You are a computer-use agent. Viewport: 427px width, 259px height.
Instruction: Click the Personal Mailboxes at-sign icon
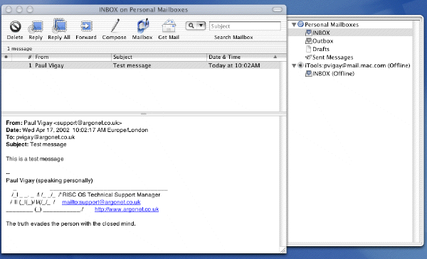[x=300, y=24]
